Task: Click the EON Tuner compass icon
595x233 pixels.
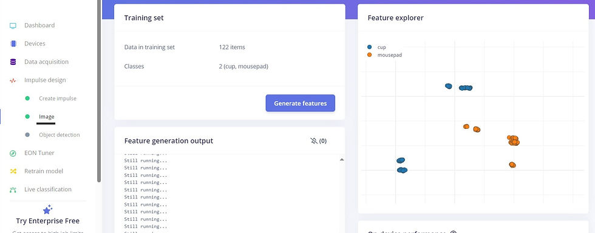Action: [x=13, y=153]
